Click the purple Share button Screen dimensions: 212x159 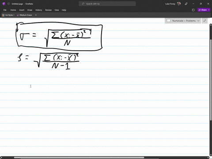pyautogui.click(x=203, y=10)
